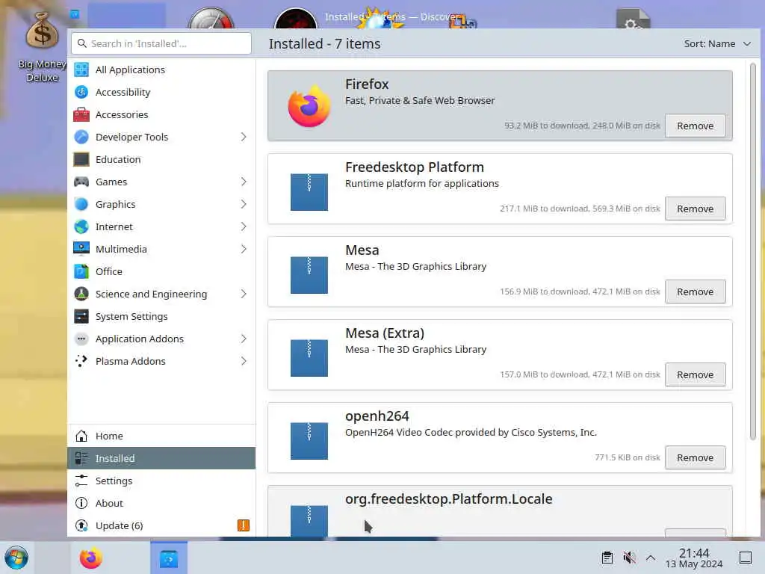Click the Office category icon
This screenshot has width=765, height=574.
(81, 271)
